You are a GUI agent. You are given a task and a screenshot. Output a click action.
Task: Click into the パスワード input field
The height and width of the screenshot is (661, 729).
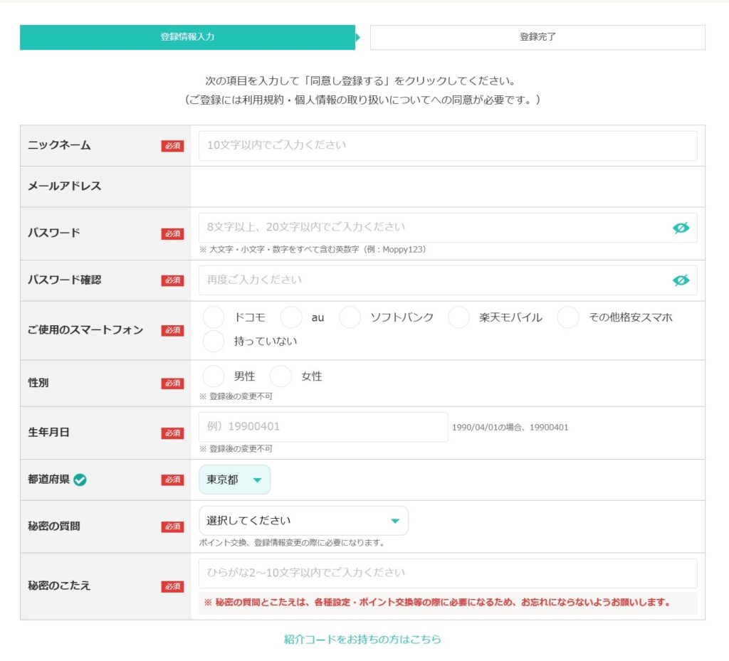point(434,228)
